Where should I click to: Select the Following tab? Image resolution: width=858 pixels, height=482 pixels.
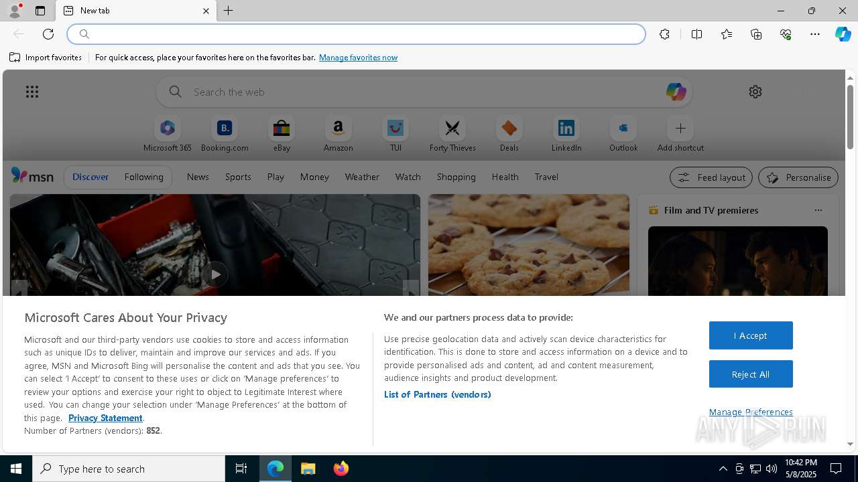(x=143, y=177)
